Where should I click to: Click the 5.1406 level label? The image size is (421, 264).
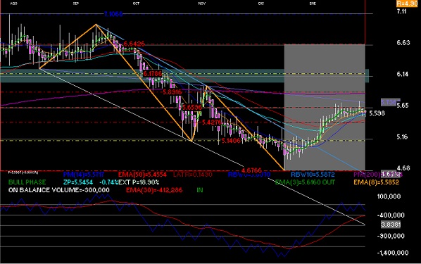coord(231,141)
